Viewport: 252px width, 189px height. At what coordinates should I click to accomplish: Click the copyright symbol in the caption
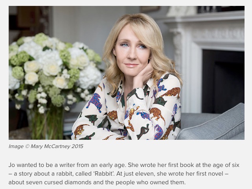27,146
